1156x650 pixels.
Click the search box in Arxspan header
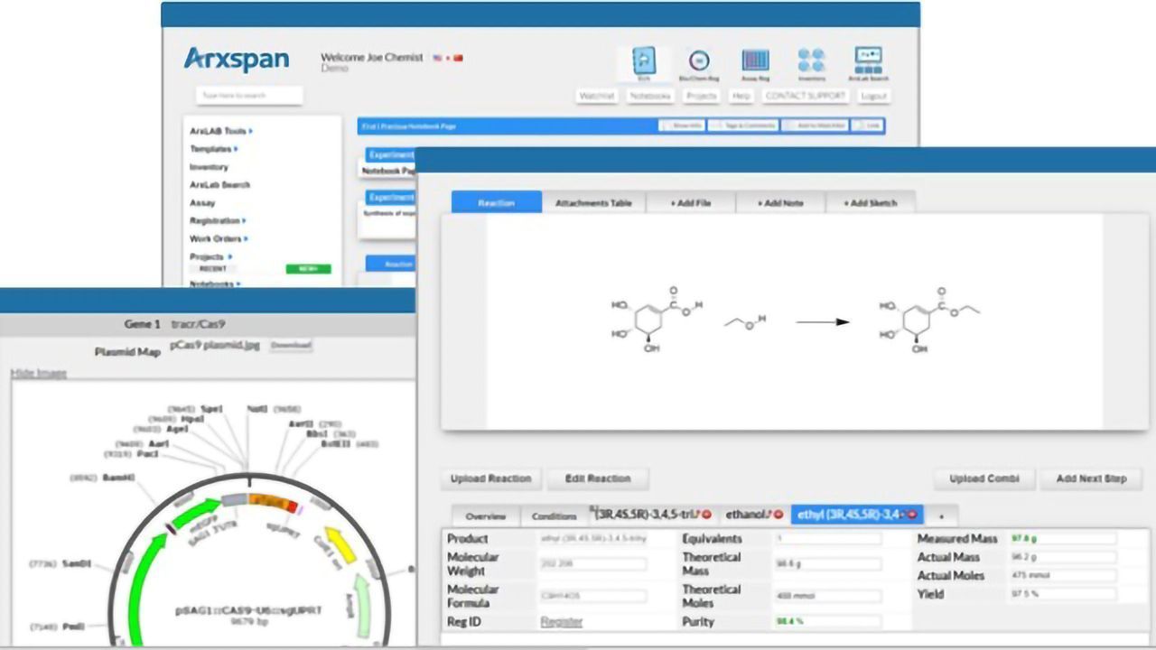coord(249,96)
